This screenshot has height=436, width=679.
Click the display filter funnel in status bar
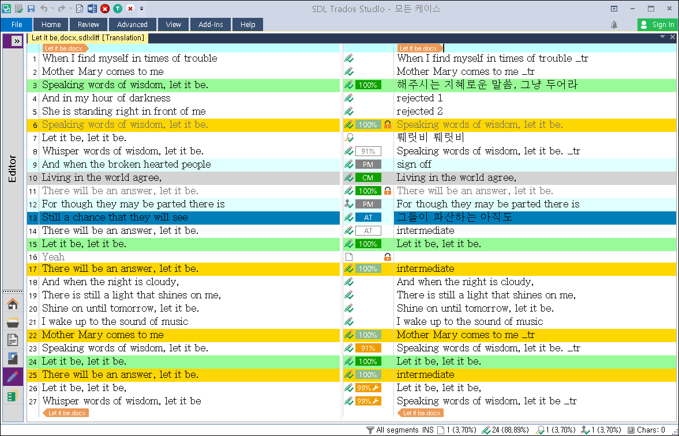pos(370,430)
